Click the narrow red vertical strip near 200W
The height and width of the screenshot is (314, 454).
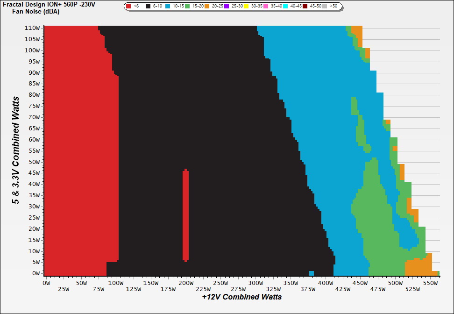(185, 215)
